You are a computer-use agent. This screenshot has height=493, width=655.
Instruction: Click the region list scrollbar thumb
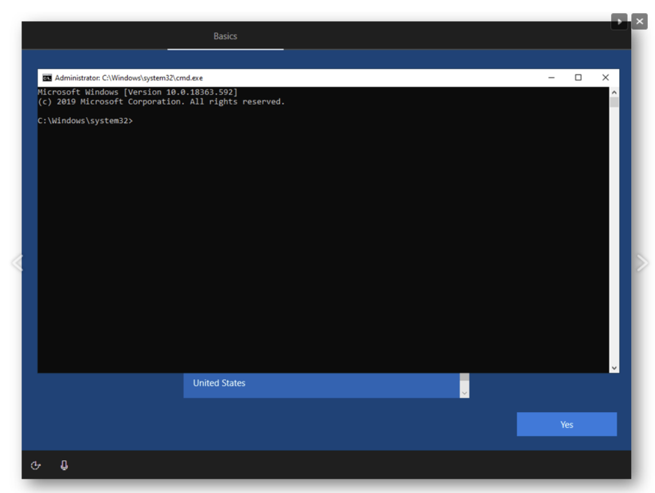464,377
